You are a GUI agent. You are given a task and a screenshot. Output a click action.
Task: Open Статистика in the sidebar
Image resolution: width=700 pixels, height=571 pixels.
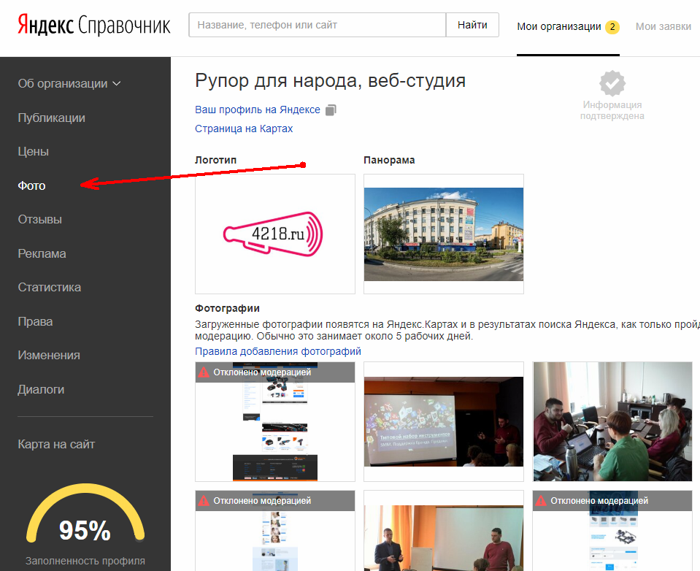50,288
